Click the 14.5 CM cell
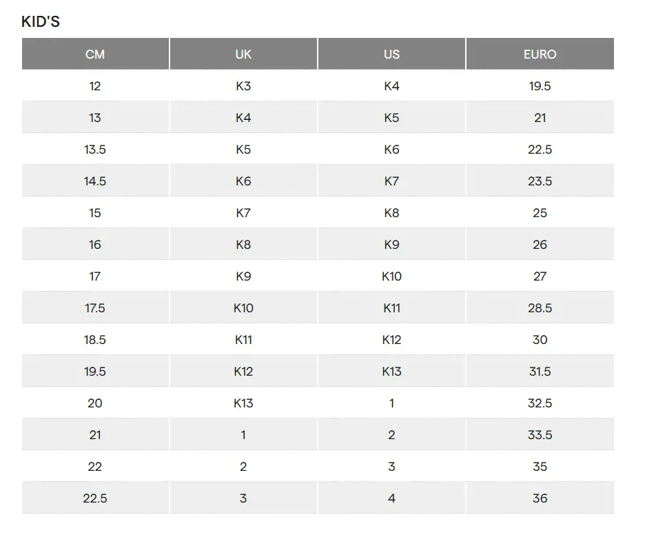The image size is (645, 546). [95, 181]
